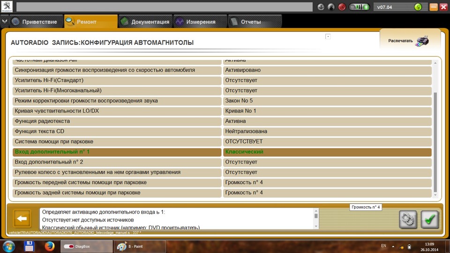Screen dimensions: 450x253
Task: Click the Активна value for Функция радиотекста
Action: click(x=327, y=121)
